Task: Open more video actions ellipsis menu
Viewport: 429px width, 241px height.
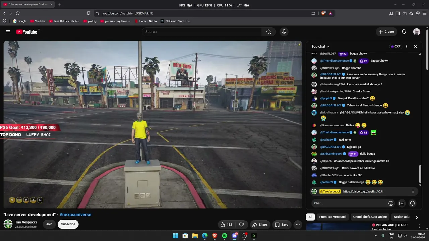Action: (x=298, y=225)
